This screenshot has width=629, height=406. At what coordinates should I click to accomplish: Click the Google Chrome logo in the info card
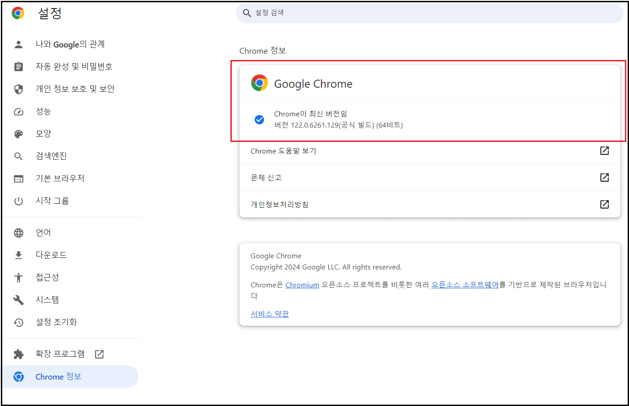tap(258, 82)
